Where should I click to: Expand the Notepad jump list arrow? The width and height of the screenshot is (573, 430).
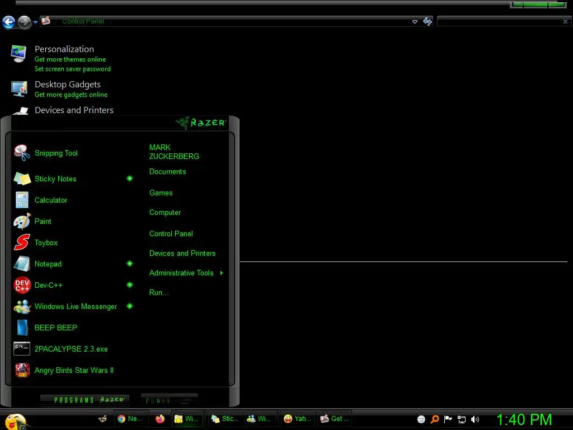click(x=130, y=264)
